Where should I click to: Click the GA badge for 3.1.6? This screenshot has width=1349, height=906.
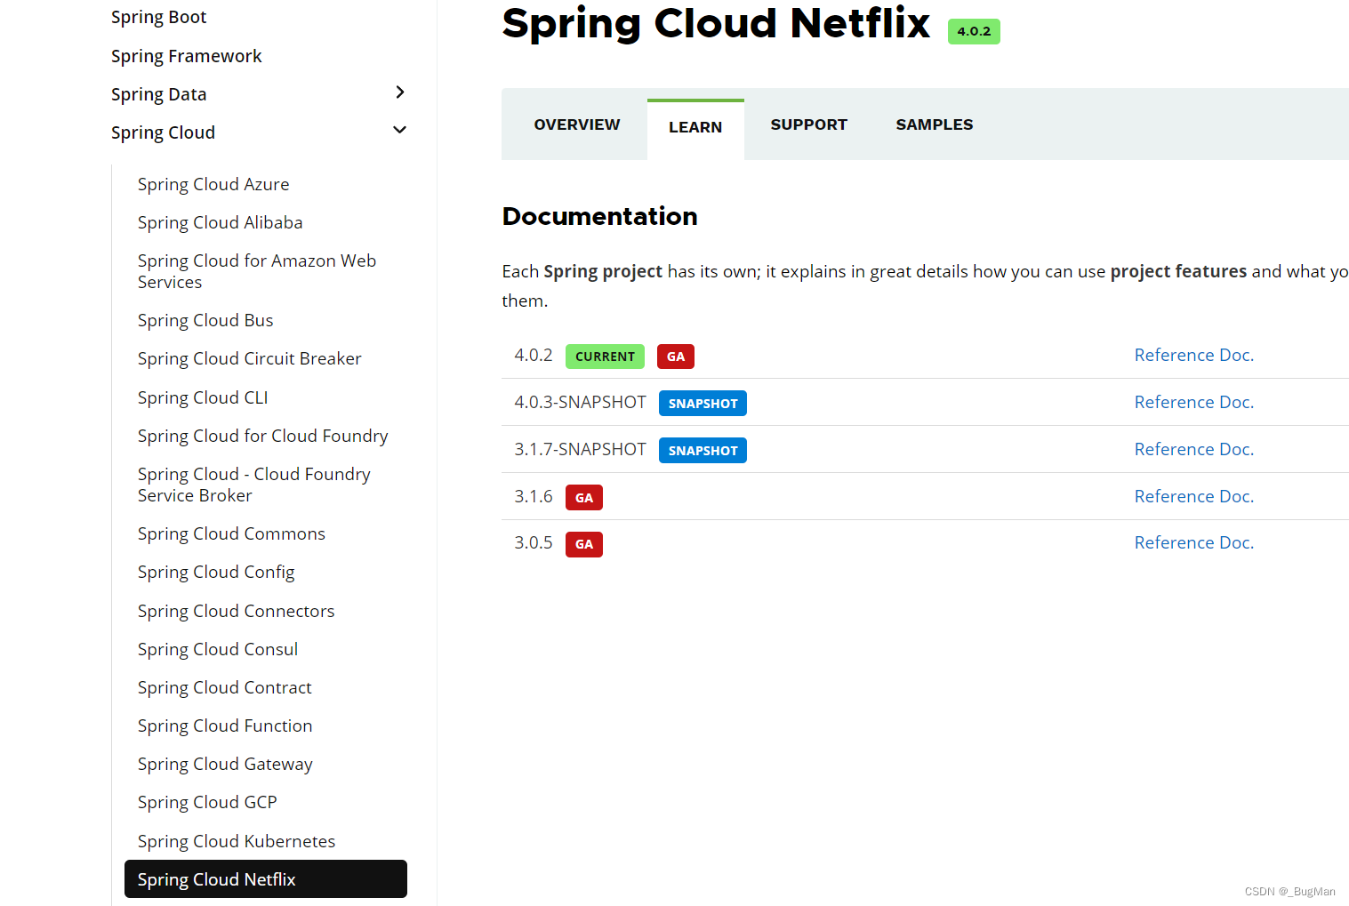[584, 498]
